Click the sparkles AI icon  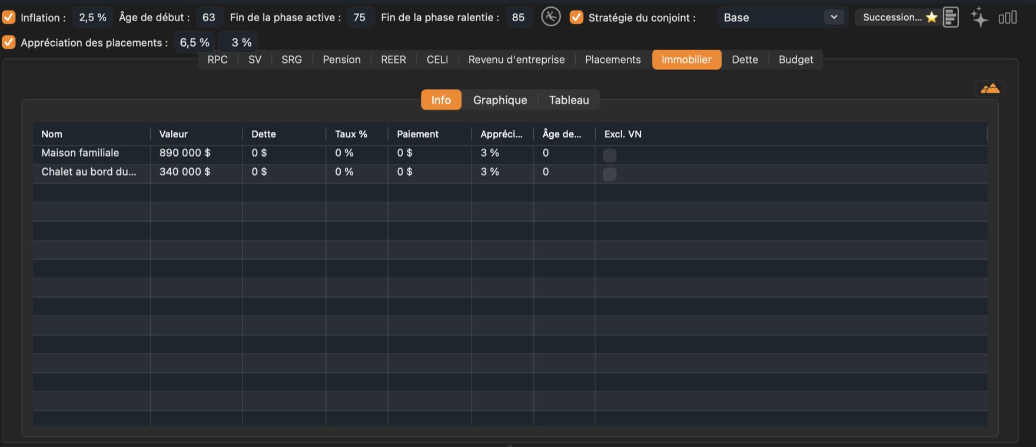pyautogui.click(x=979, y=17)
